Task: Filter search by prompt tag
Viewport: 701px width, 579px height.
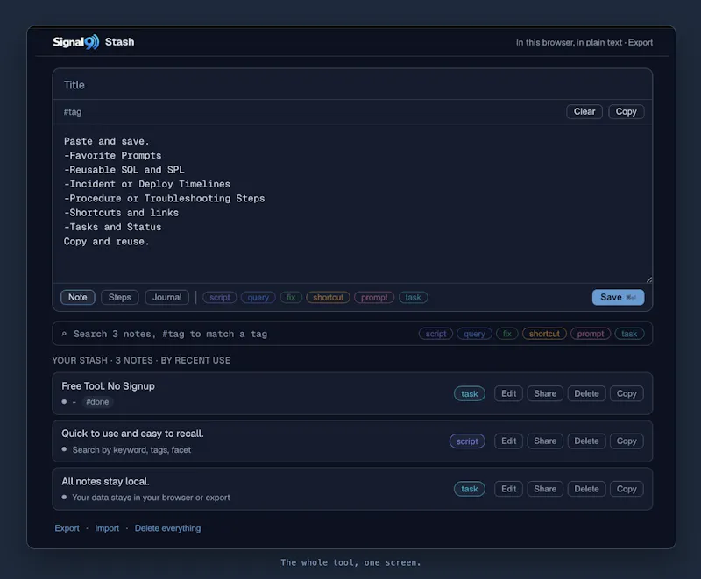Action: [591, 334]
